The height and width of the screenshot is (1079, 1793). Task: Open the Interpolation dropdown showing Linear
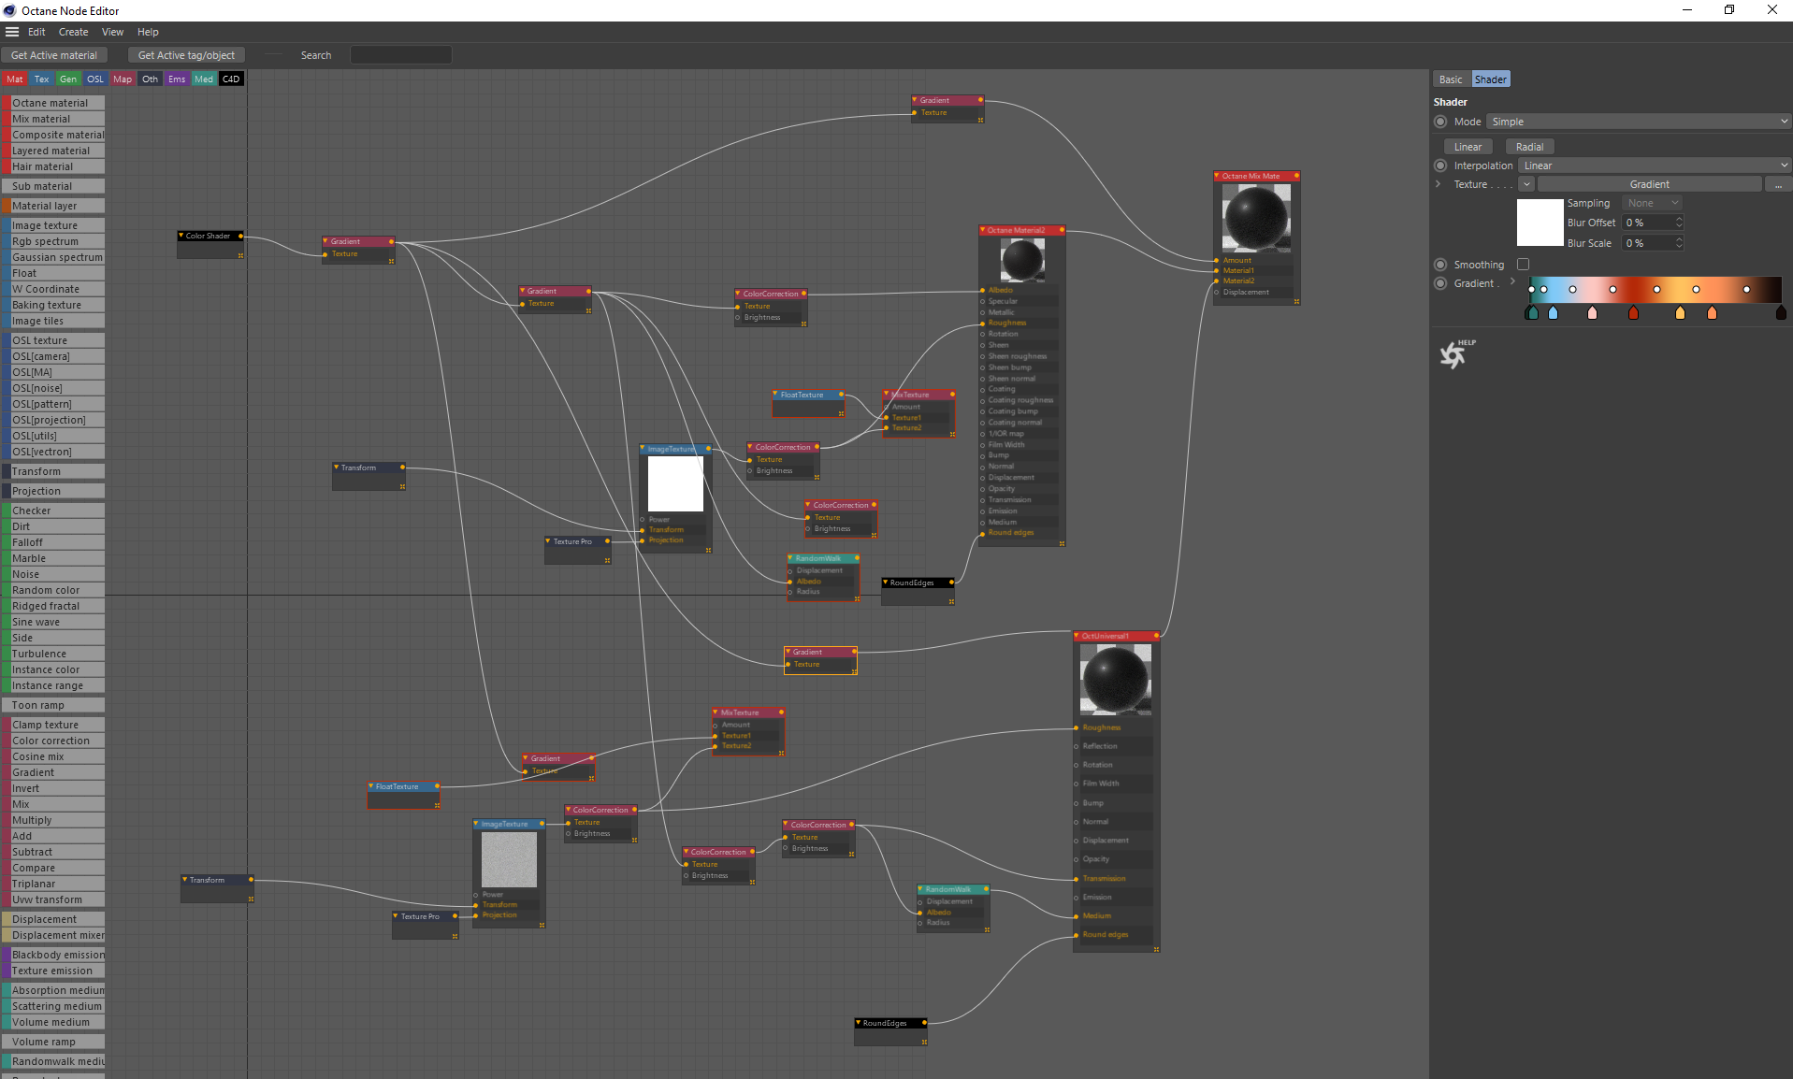point(1654,165)
